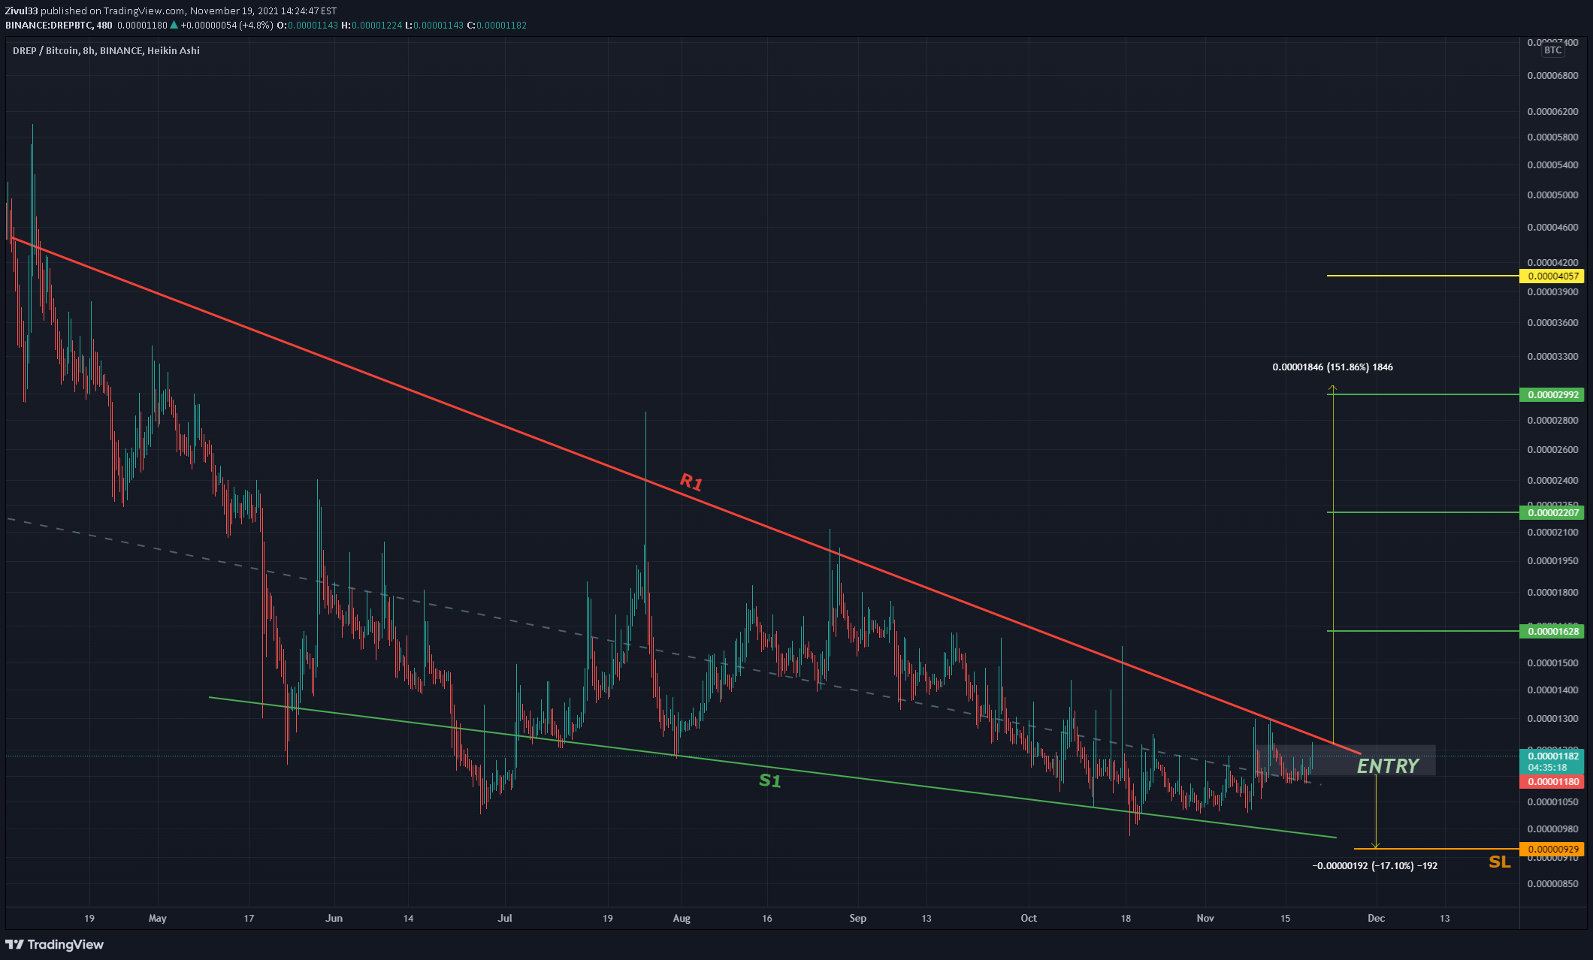Click the countdown timer 04:35:18
The width and height of the screenshot is (1593, 960).
click(1547, 768)
